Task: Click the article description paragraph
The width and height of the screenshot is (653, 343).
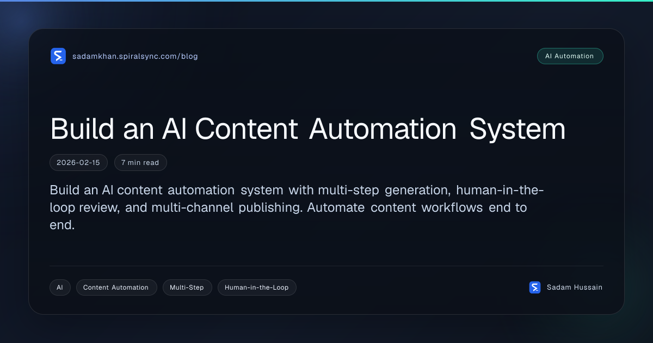Action: coord(297,207)
